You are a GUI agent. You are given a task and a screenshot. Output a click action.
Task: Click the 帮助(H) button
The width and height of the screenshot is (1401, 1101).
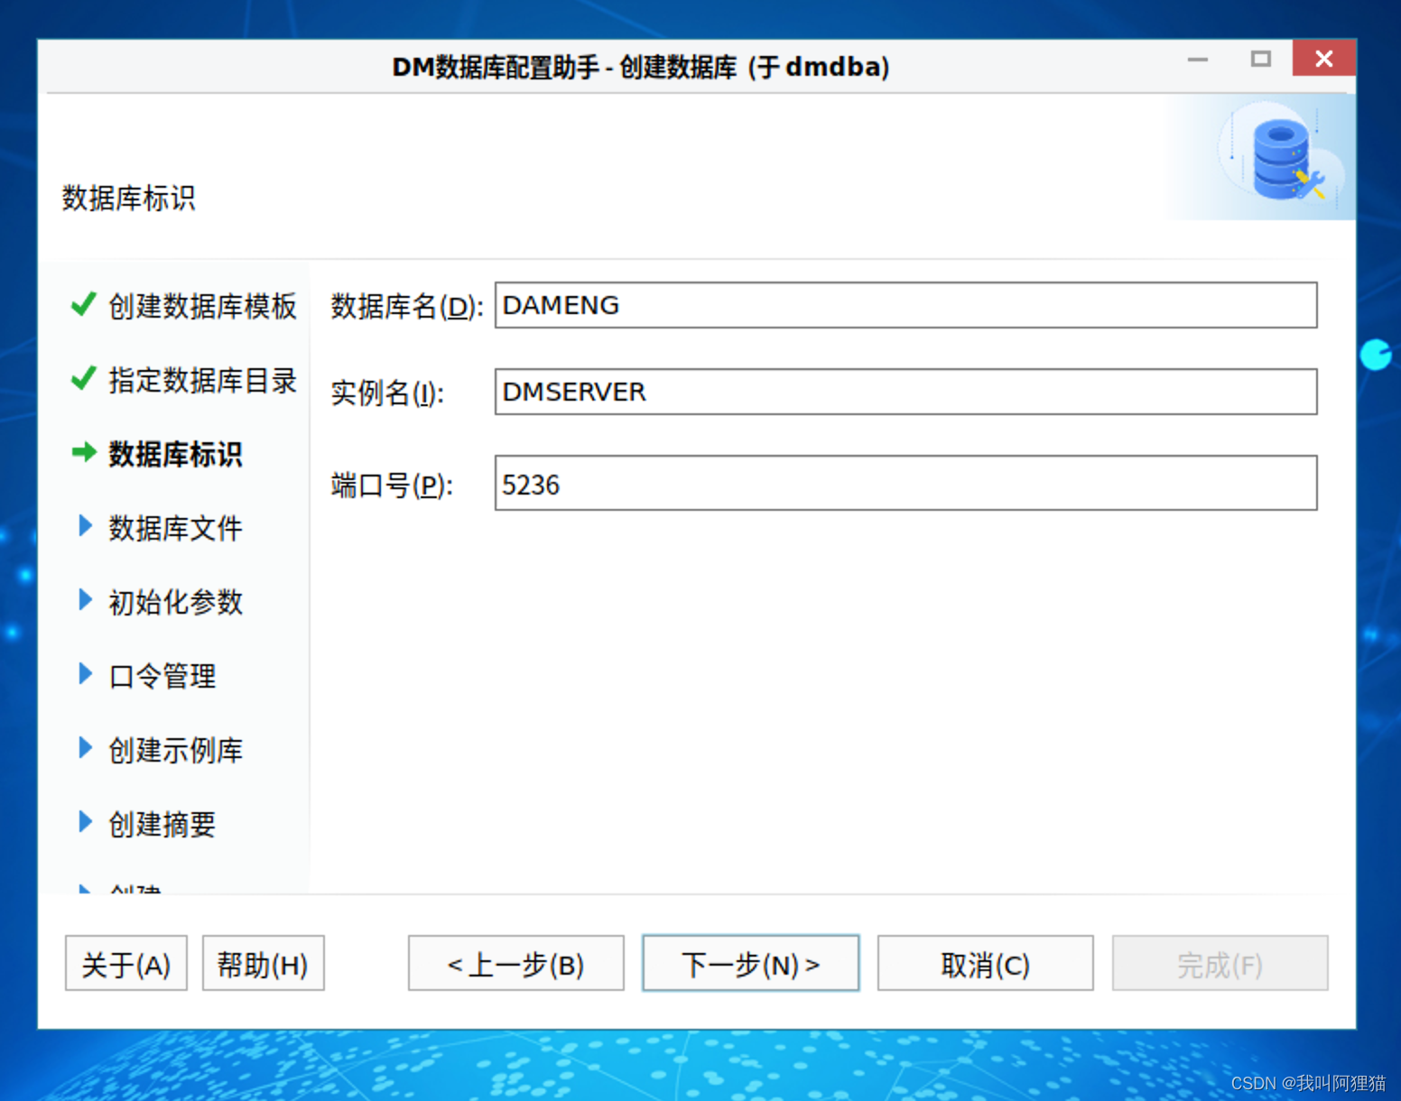[x=263, y=964]
